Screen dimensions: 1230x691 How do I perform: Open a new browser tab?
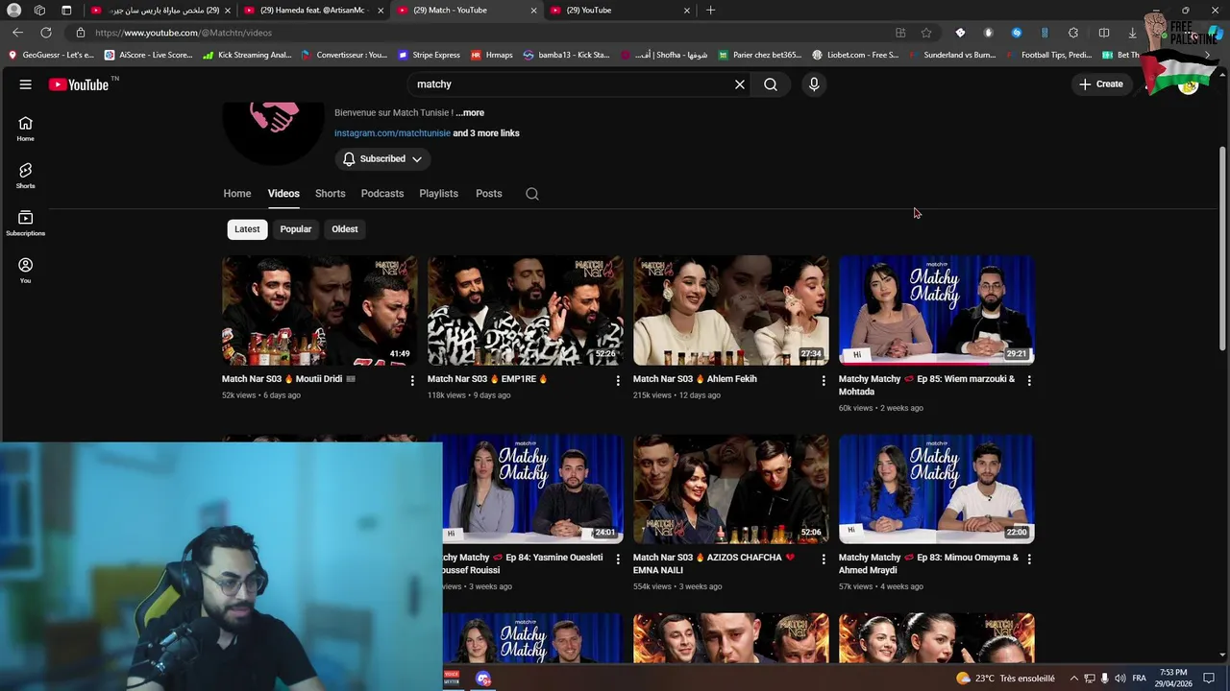[710, 10]
